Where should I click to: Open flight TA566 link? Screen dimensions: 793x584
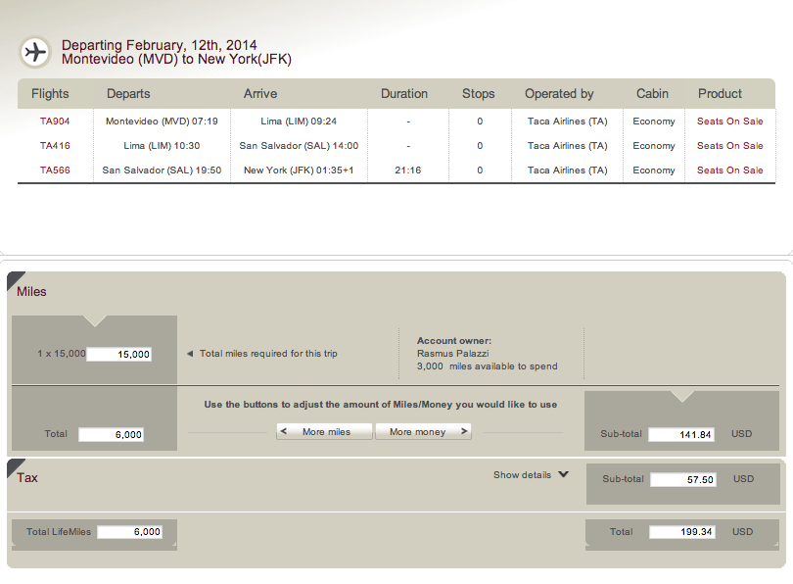click(x=55, y=170)
